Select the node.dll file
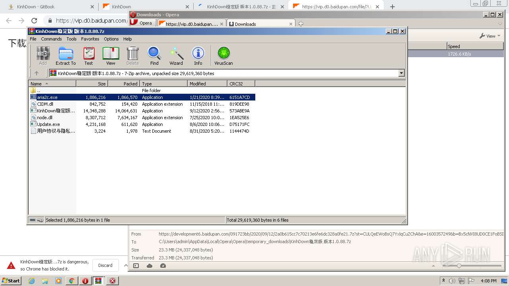 coord(142,118)
